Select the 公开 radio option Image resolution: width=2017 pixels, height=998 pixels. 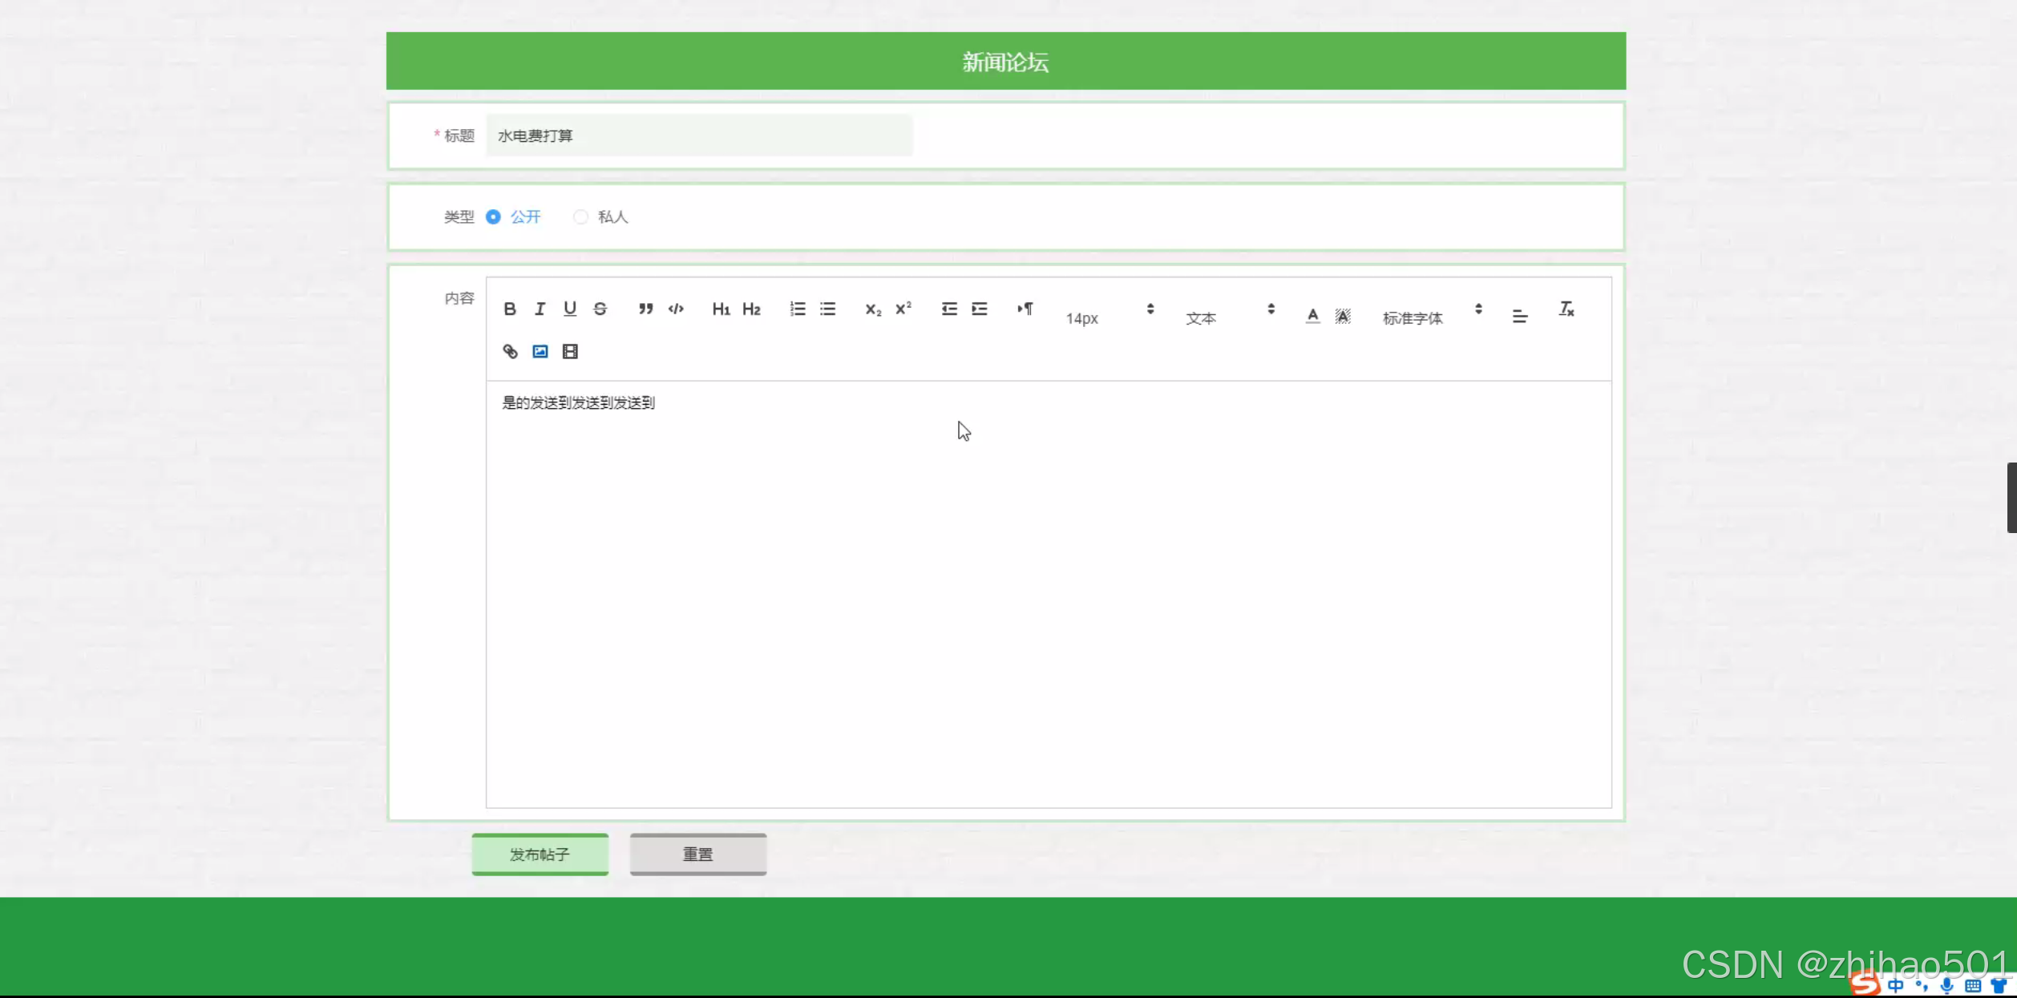pos(494,216)
